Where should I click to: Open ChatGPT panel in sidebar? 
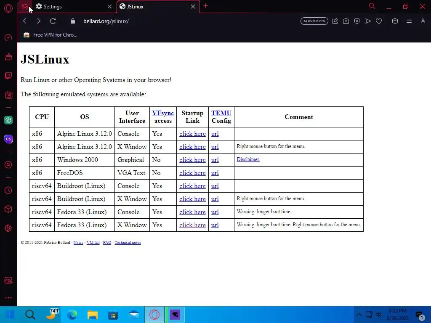[x=8, y=120]
